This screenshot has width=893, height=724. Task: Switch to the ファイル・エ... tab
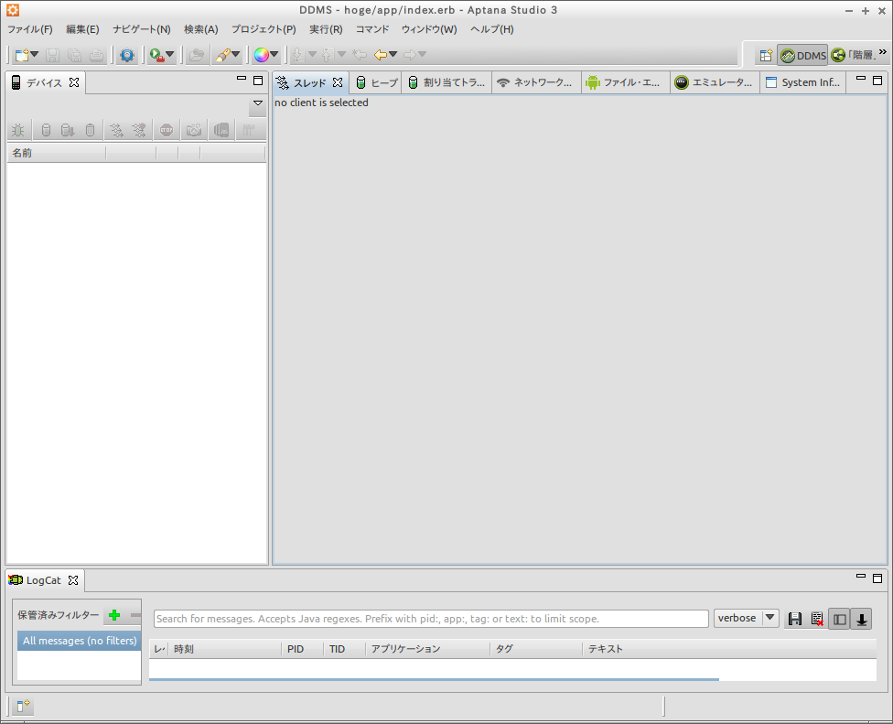point(626,83)
